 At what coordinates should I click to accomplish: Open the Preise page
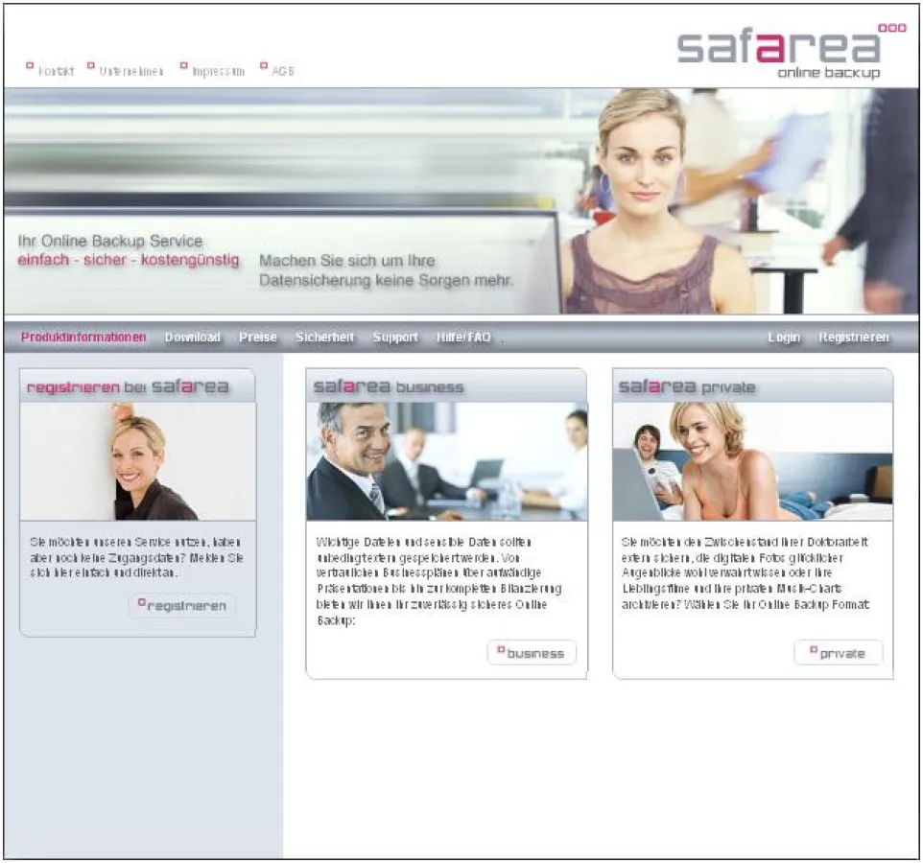point(257,337)
